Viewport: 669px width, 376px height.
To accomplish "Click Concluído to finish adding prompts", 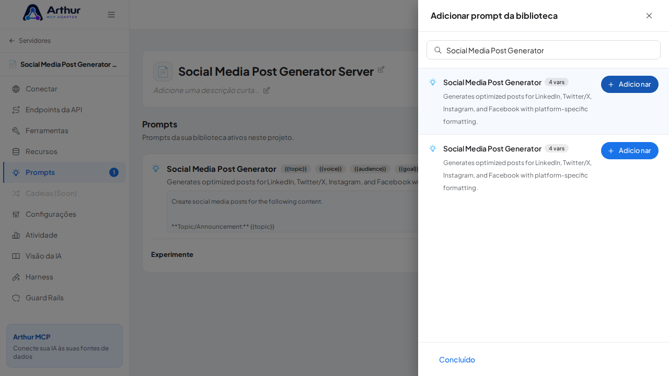I will (x=457, y=359).
